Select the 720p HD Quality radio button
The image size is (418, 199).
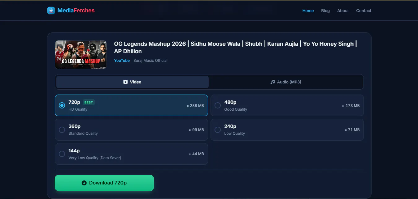[x=62, y=105]
